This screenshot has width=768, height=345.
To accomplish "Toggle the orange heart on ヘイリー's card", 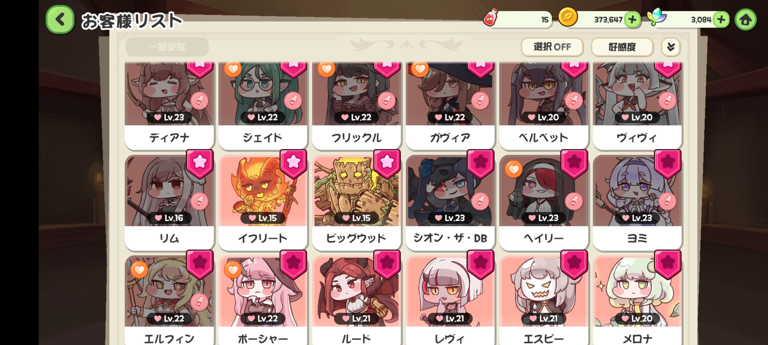I will [514, 169].
